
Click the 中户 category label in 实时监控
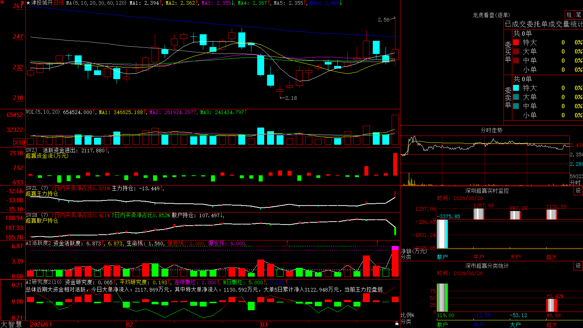pyautogui.click(x=479, y=257)
